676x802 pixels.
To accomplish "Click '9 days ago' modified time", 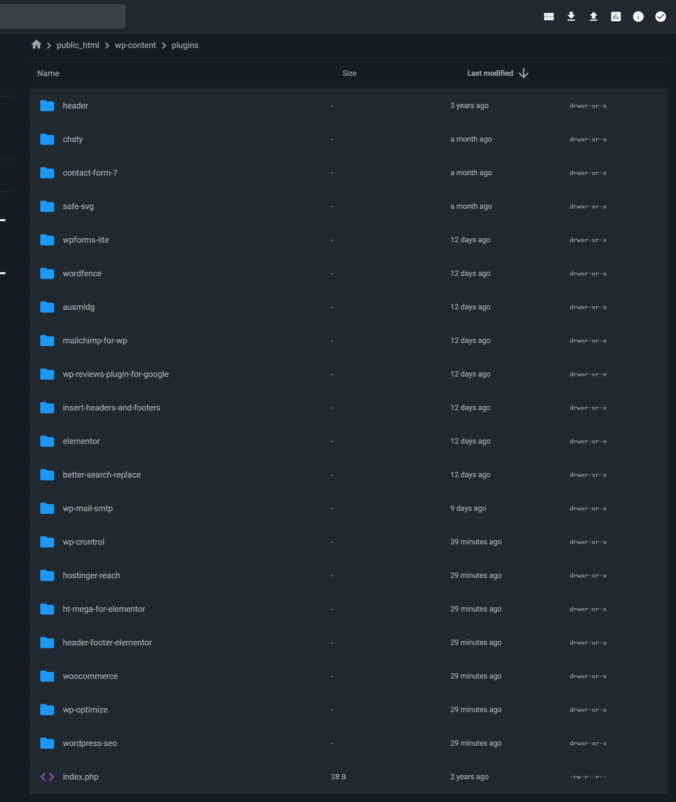I will 468,508.
